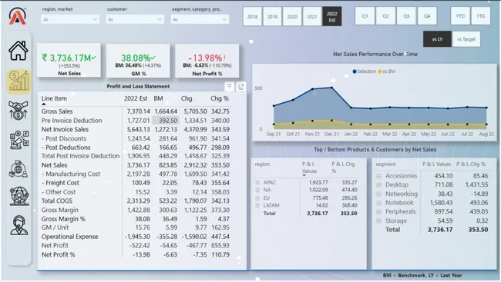
Task: Open the executive globe people sidebar icon
Action: pyautogui.click(x=18, y=196)
